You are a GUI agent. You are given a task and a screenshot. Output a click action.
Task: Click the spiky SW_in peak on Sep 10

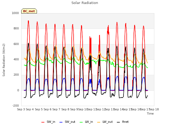click(x=90, y=37)
